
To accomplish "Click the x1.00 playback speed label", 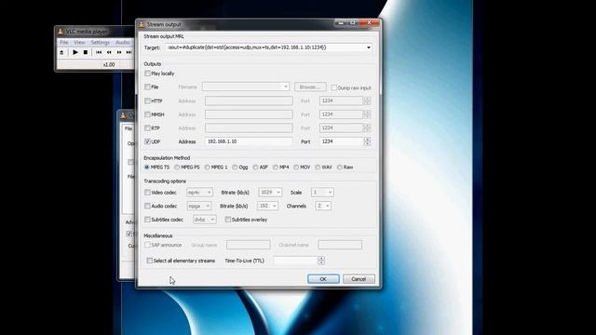I will 109,64.
